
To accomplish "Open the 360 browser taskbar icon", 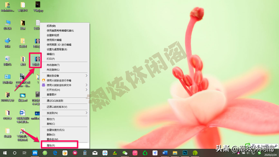I will tap(45, 153).
